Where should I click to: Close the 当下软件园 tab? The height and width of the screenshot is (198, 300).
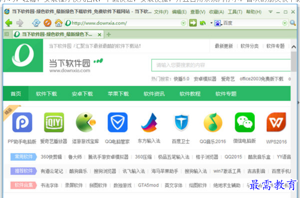pyautogui.click(x=99, y=35)
